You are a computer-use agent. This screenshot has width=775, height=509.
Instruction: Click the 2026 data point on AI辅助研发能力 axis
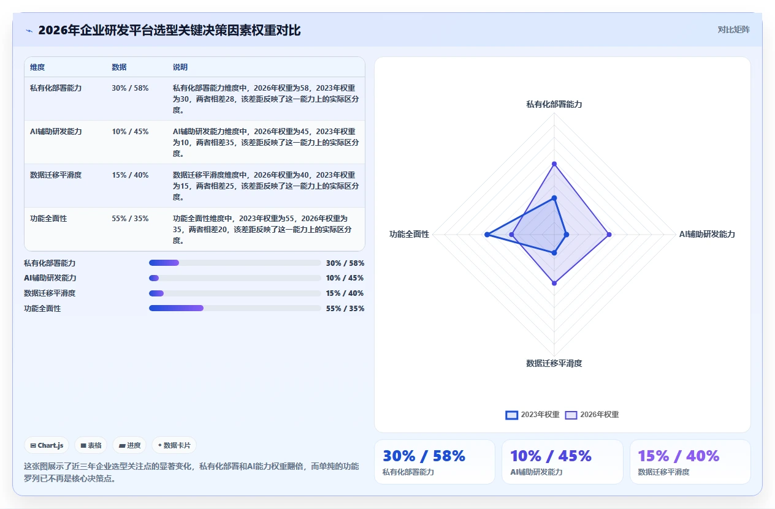tap(609, 235)
